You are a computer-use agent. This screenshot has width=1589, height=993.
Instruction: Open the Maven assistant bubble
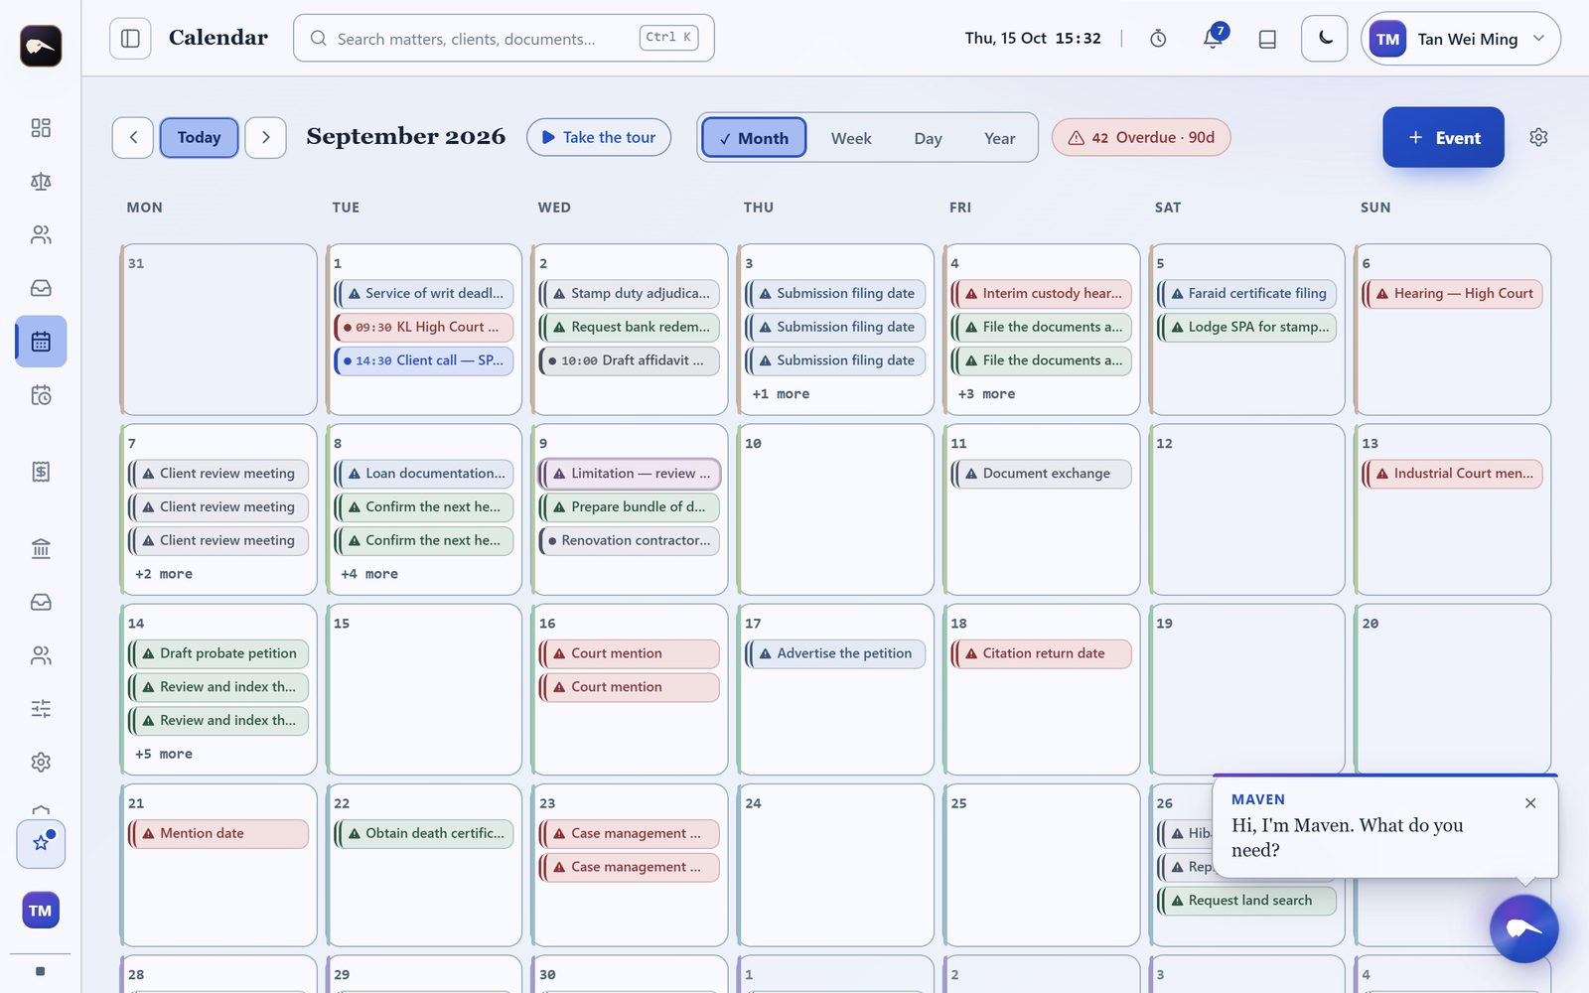1523,928
